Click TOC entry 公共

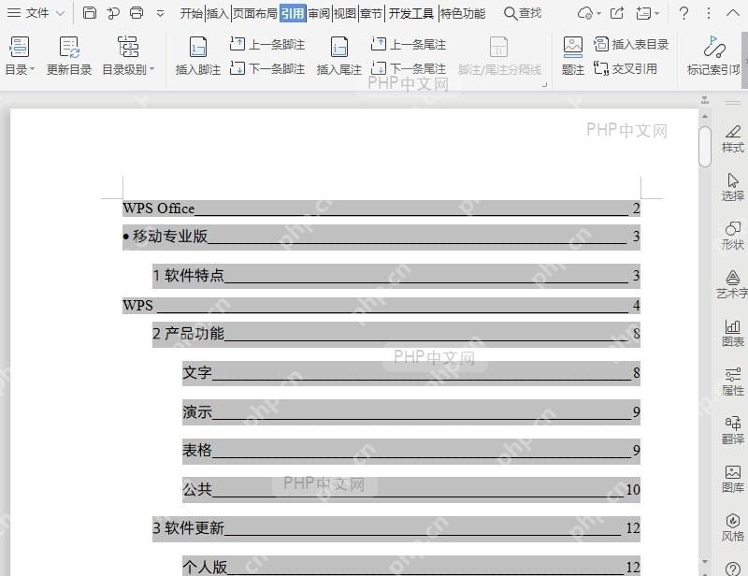[411, 490]
